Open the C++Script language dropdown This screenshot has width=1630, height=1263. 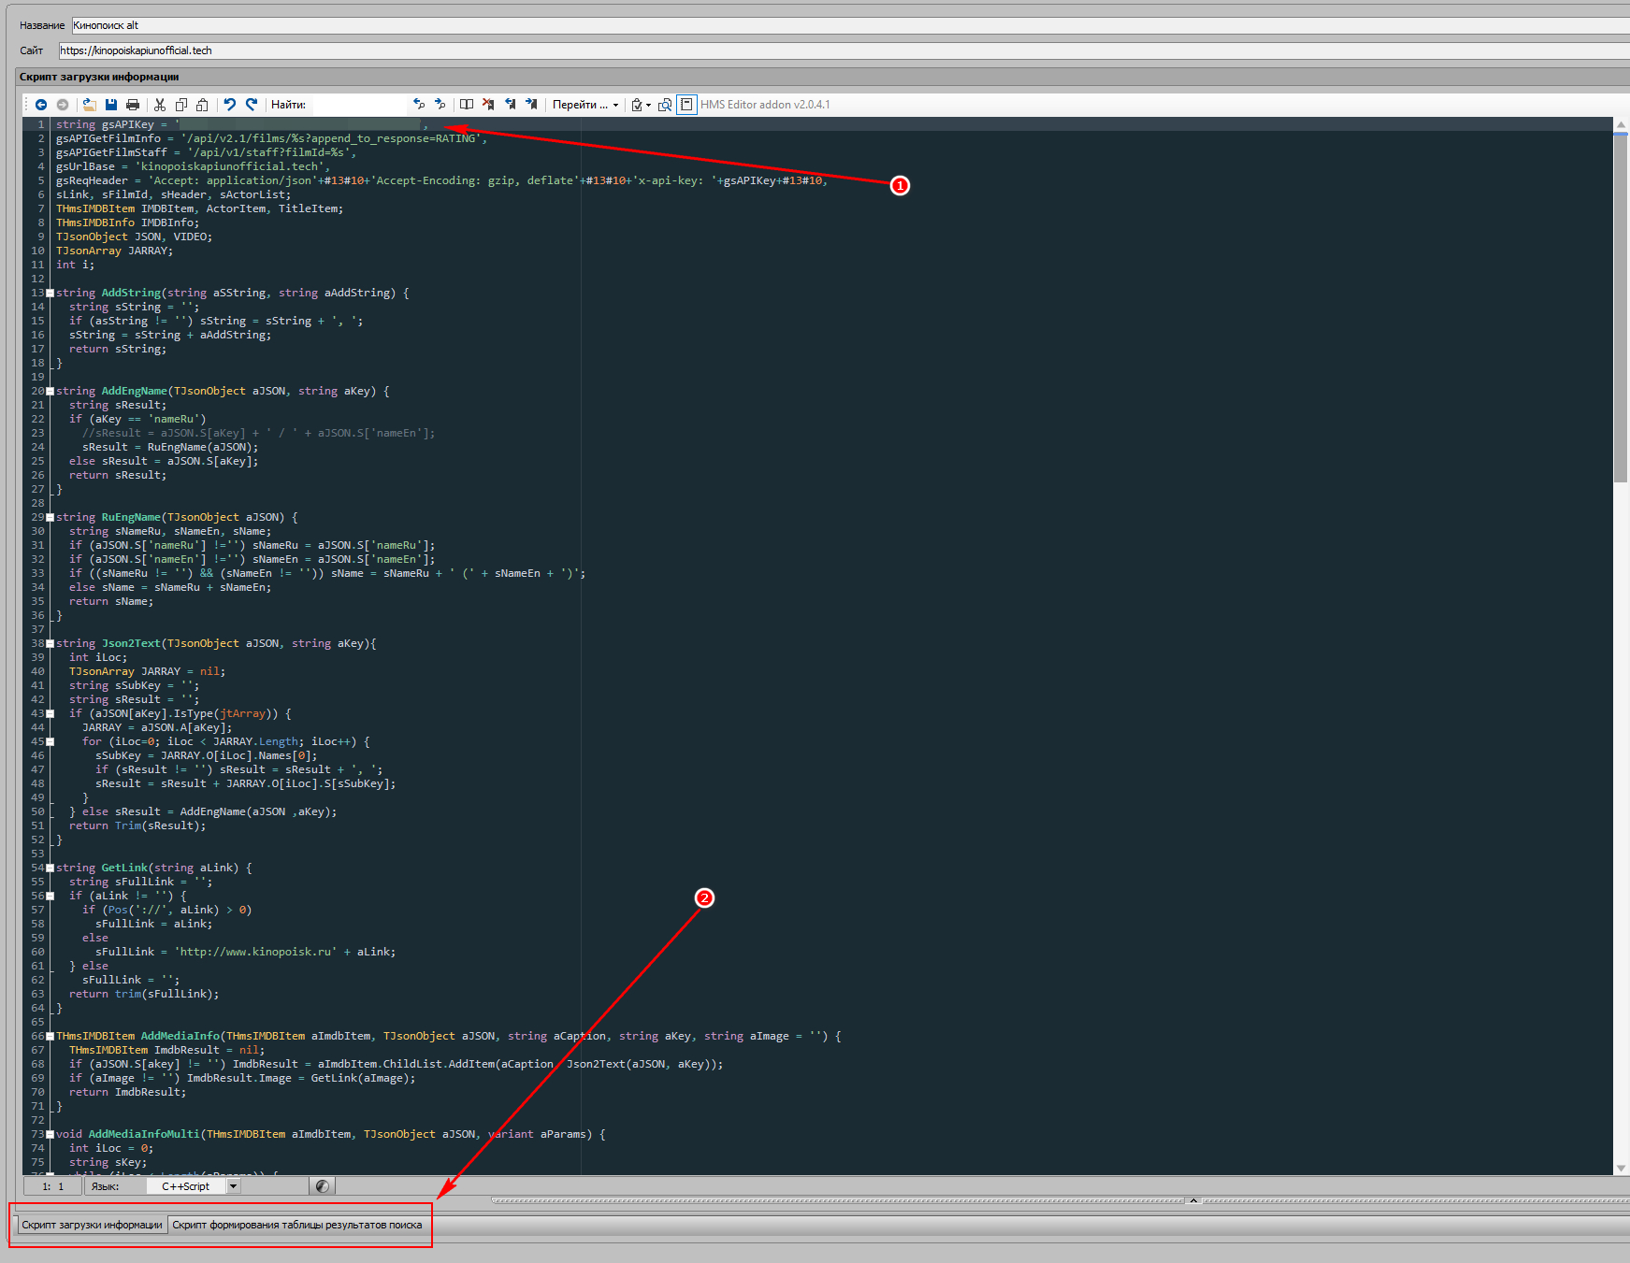click(234, 1186)
